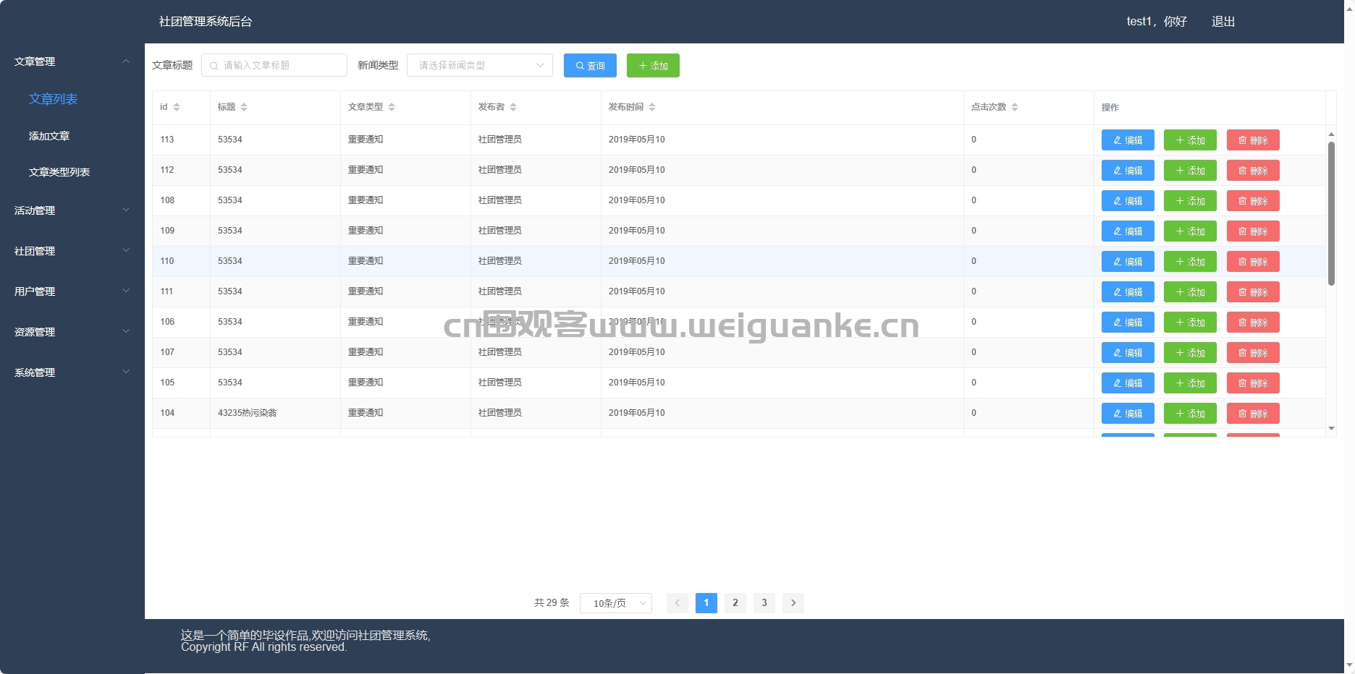1355x674 pixels.
Task: Sort table by 发布者 column
Action: click(513, 107)
